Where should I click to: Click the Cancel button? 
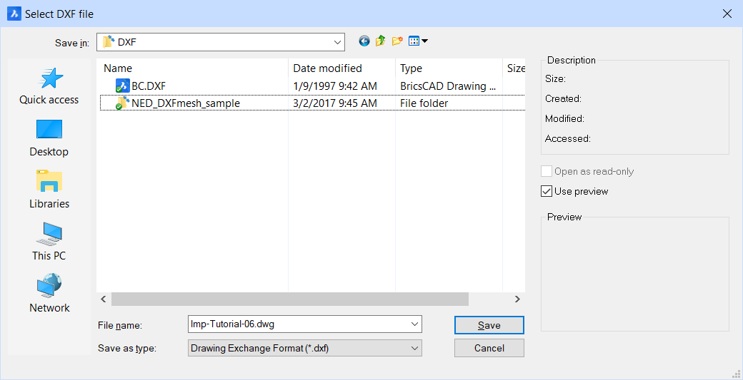pos(489,349)
